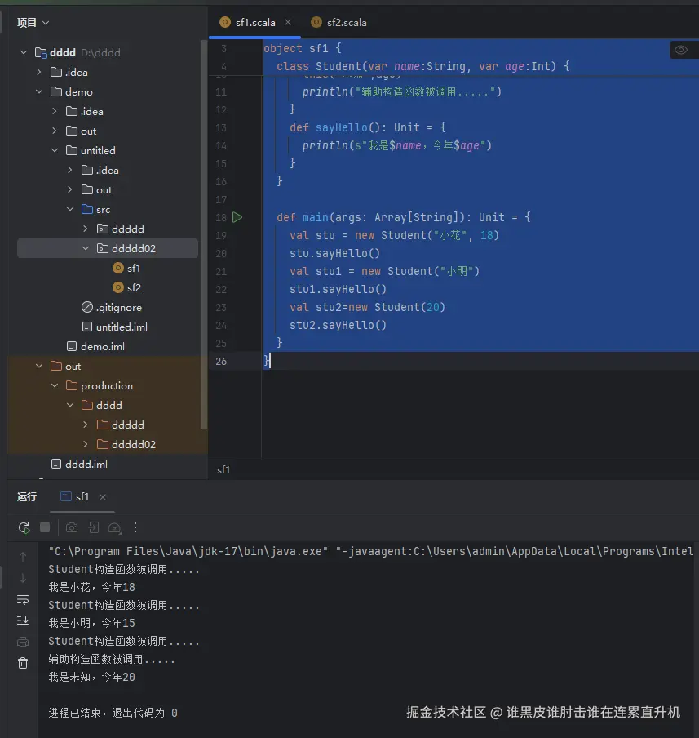Image resolution: width=699 pixels, height=738 pixels.
Task: Toggle reader mode with the eye icon
Action: [683, 50]
